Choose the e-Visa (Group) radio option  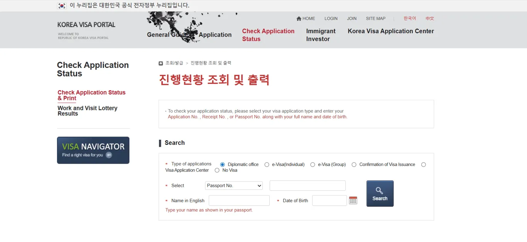312,164
